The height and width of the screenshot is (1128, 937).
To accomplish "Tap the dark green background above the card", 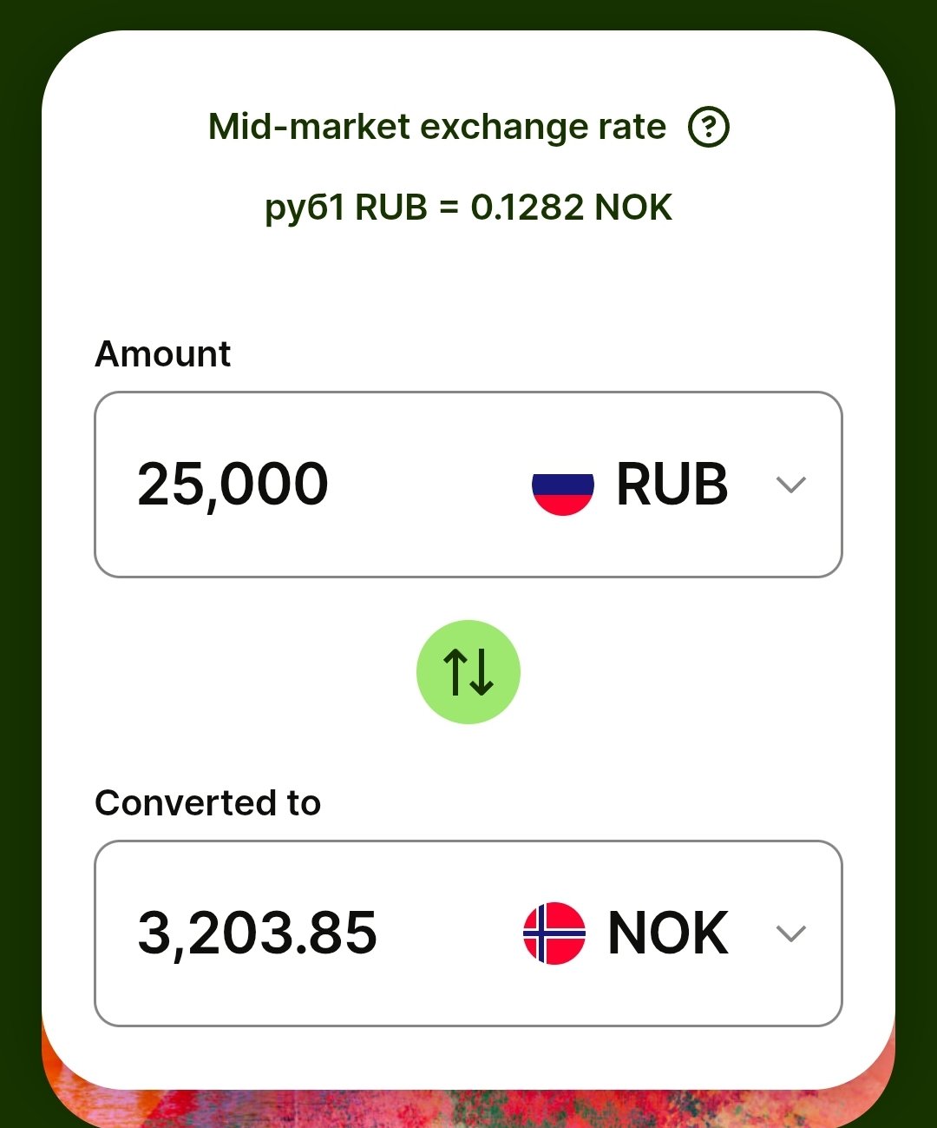I will click(x=468, y=13).
